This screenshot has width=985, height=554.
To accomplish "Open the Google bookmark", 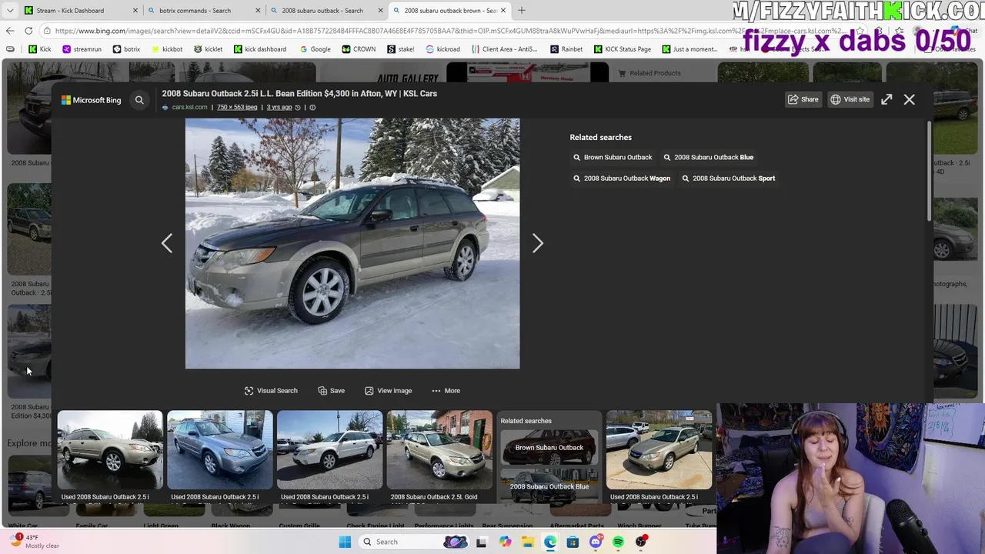I will 316,49.
